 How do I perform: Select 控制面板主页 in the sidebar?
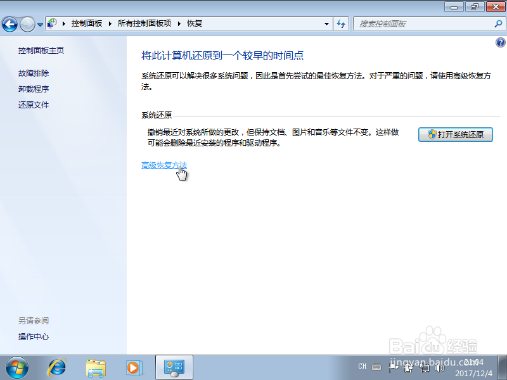pyautogui.click(x=41, y=51)
